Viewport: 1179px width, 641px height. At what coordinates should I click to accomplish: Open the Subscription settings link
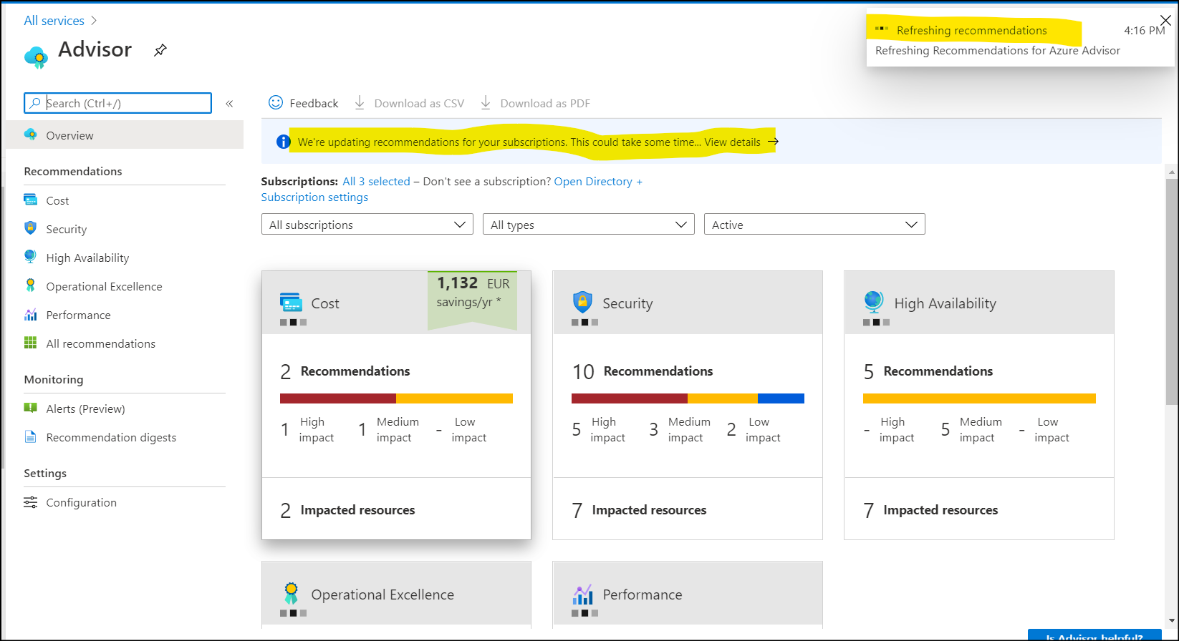tap(314, 197)
